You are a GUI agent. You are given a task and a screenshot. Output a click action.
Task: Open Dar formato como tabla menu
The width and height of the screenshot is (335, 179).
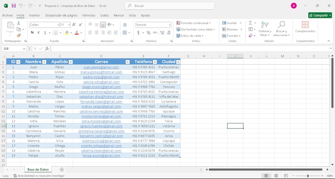pyautogui.click(x=196, y=29)
